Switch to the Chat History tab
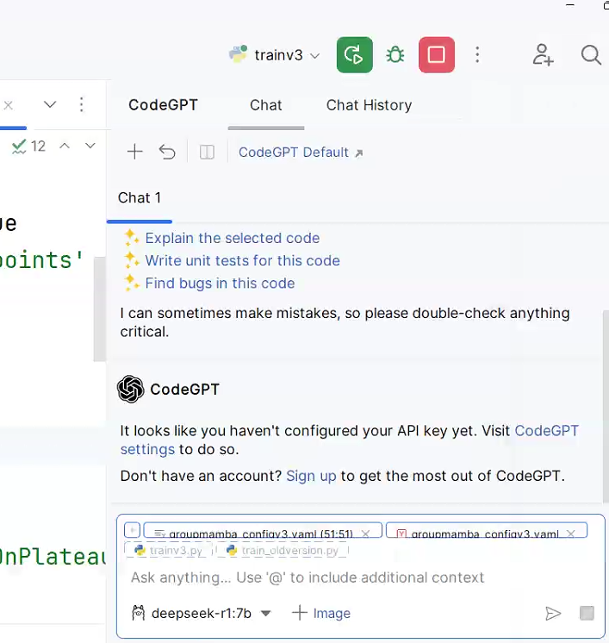Image resolution: width=609 pixels, height=643 pixels. (x=369, y=105)
